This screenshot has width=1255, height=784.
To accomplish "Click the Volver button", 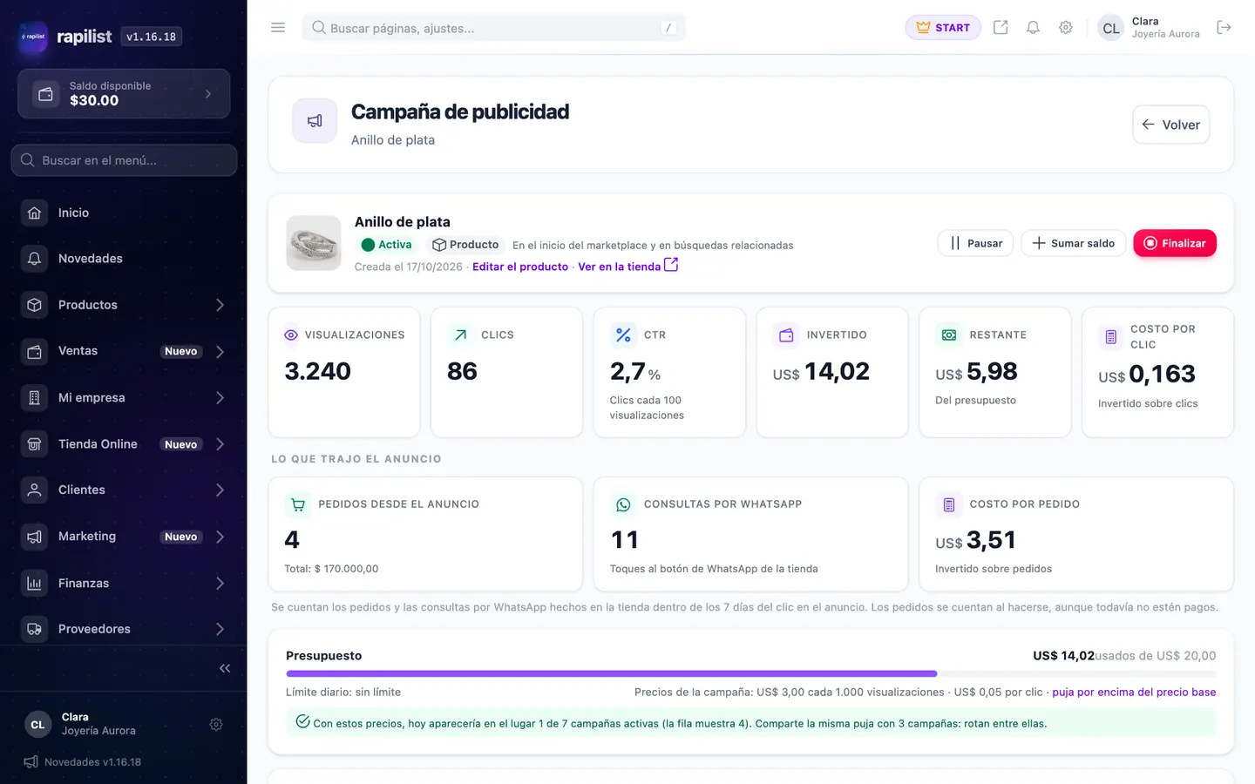I will click(x=1170, y=125).
